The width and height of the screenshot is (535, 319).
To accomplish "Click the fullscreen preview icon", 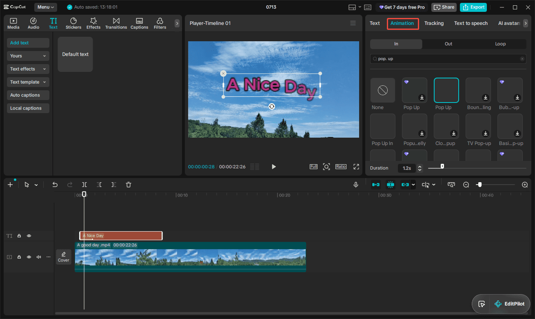I will point(356,167).
